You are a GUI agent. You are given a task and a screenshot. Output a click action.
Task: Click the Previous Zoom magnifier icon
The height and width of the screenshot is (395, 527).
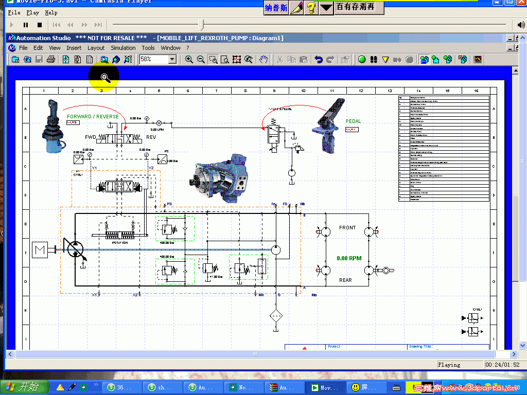[x=249, y=60]
